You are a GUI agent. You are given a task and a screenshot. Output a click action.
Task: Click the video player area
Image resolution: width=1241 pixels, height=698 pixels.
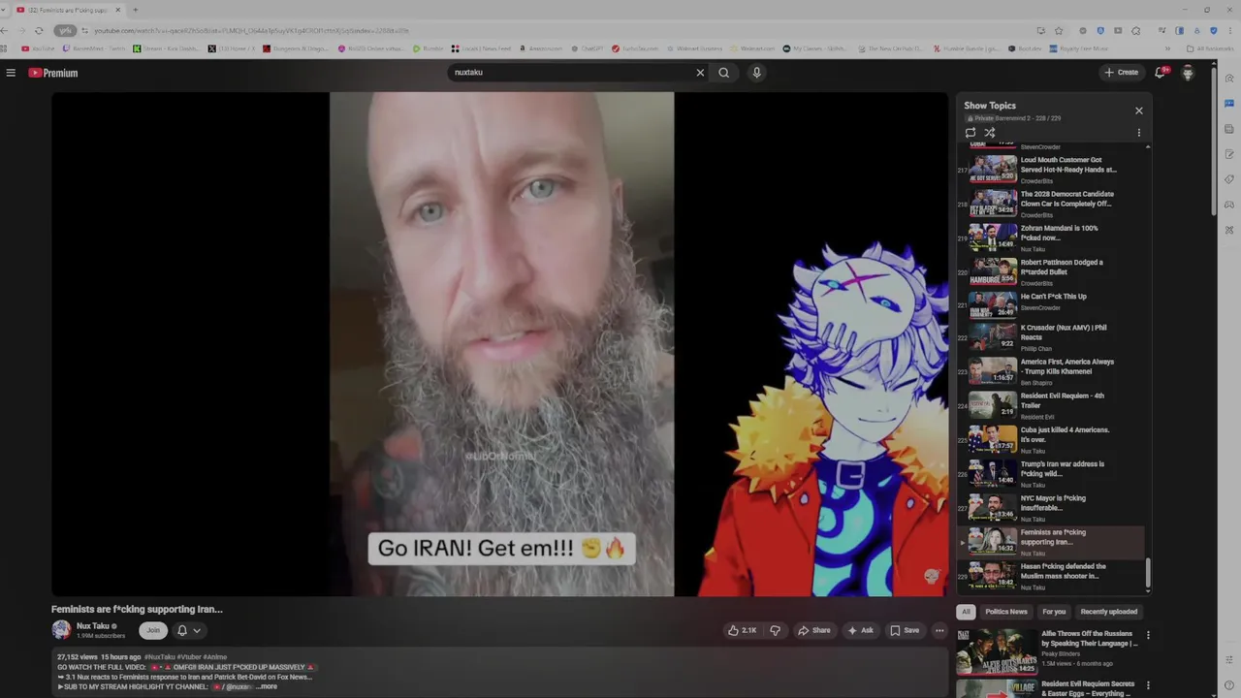point(500,344)
